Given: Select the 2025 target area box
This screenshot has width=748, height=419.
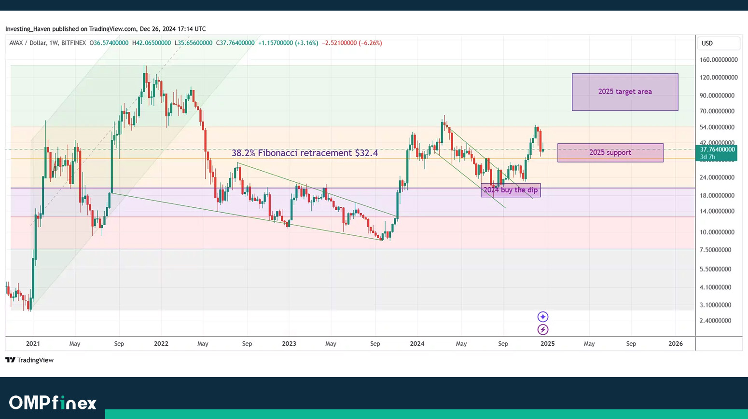Looking at the screenshot, I should [625, 92].
